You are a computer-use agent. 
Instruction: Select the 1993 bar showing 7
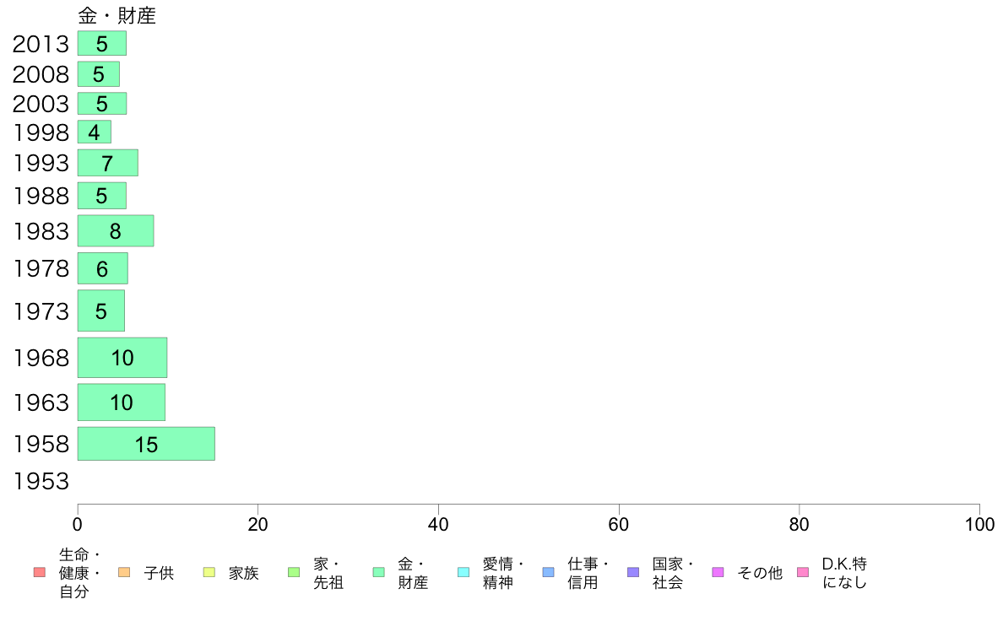pos(108,163)
